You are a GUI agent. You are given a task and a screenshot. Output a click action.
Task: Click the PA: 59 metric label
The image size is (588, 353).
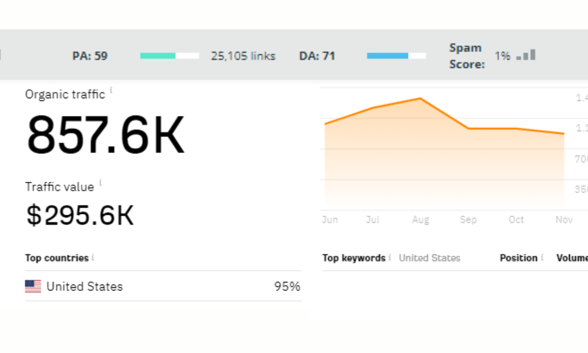pyautogui.click(x=90, y=56)
